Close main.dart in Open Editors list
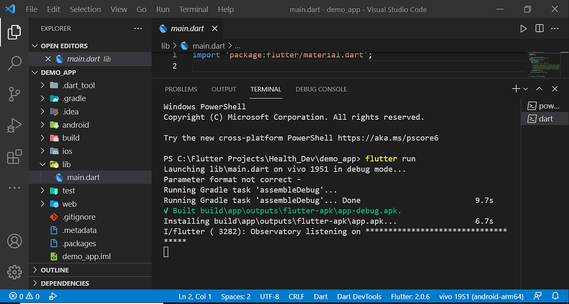Screen dimensions: 569x304 (x=47, y=59)
